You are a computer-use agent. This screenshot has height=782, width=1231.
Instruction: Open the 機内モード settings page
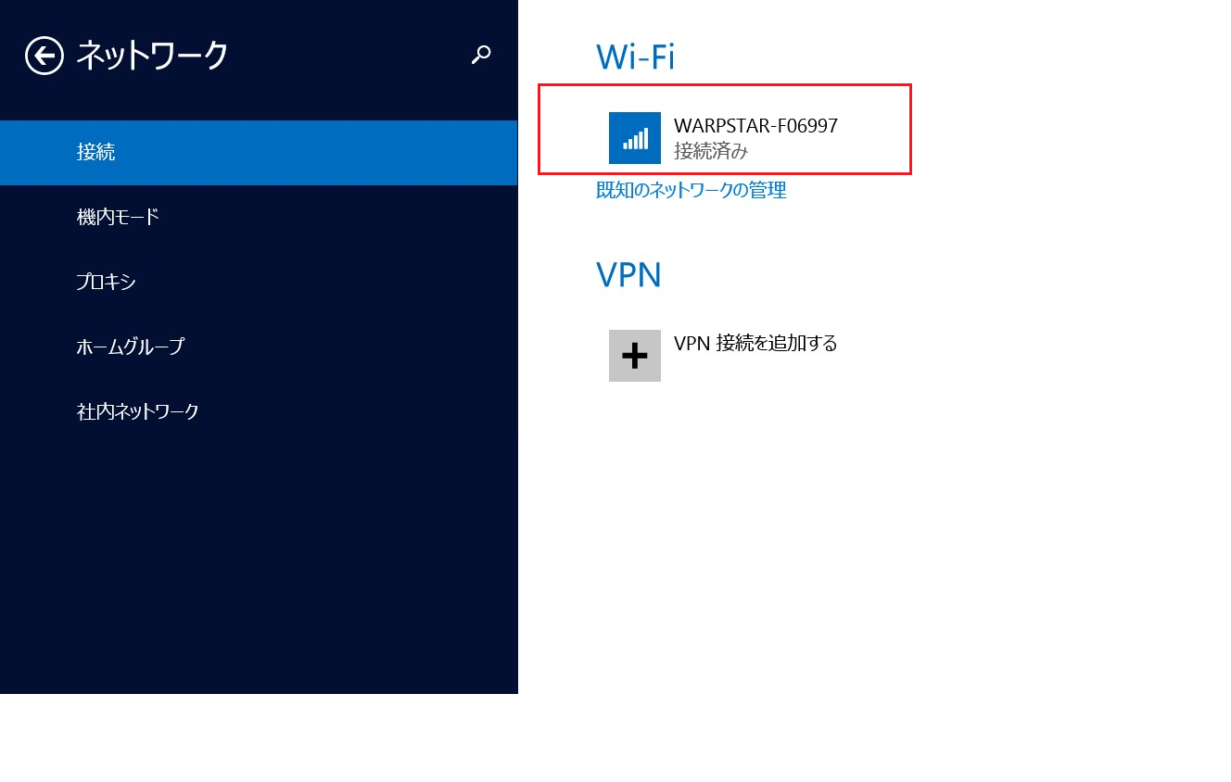click(x=118, y=218)
